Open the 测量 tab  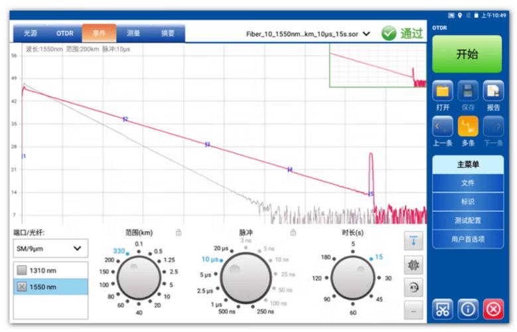point(133,33)
